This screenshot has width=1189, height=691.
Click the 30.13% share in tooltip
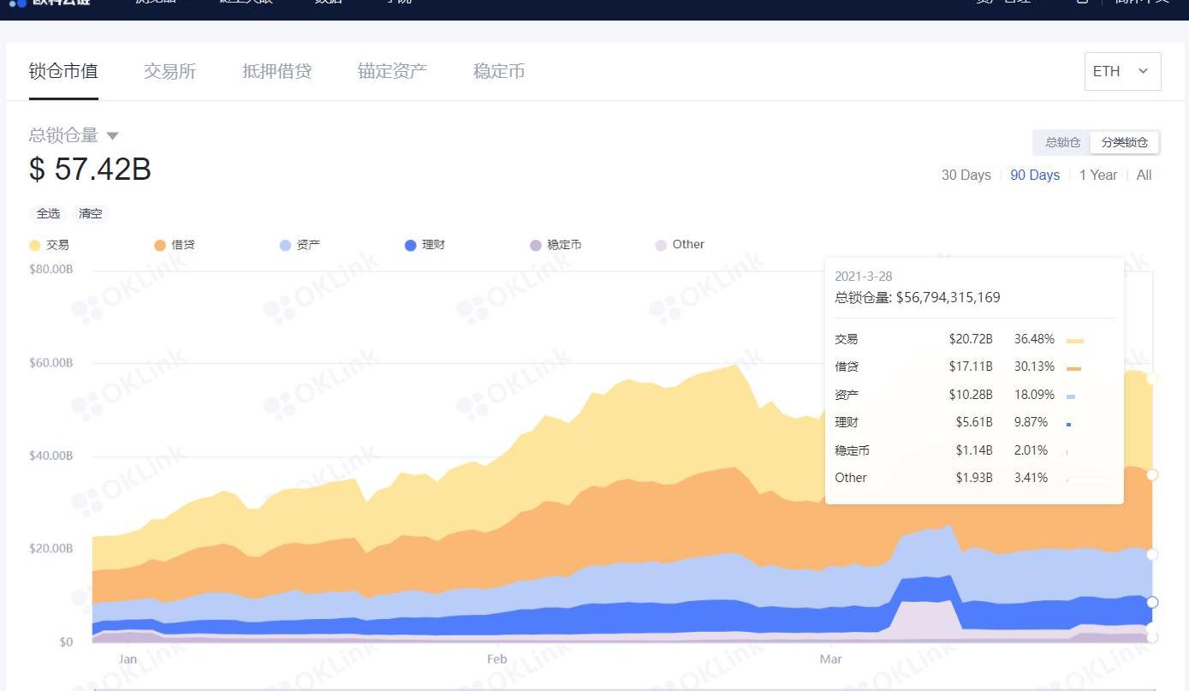coord(1034,366)
